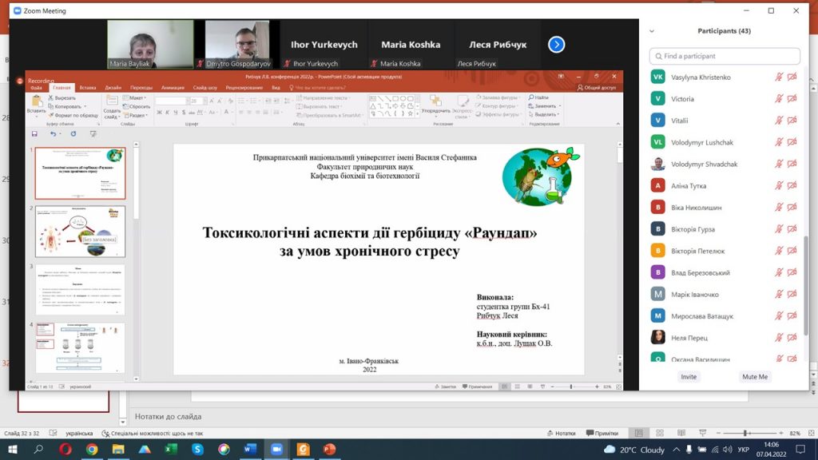This screenshot has width=818, height=460.
Task: Show next participants with blue arrow button
Action: click(556, 45)
